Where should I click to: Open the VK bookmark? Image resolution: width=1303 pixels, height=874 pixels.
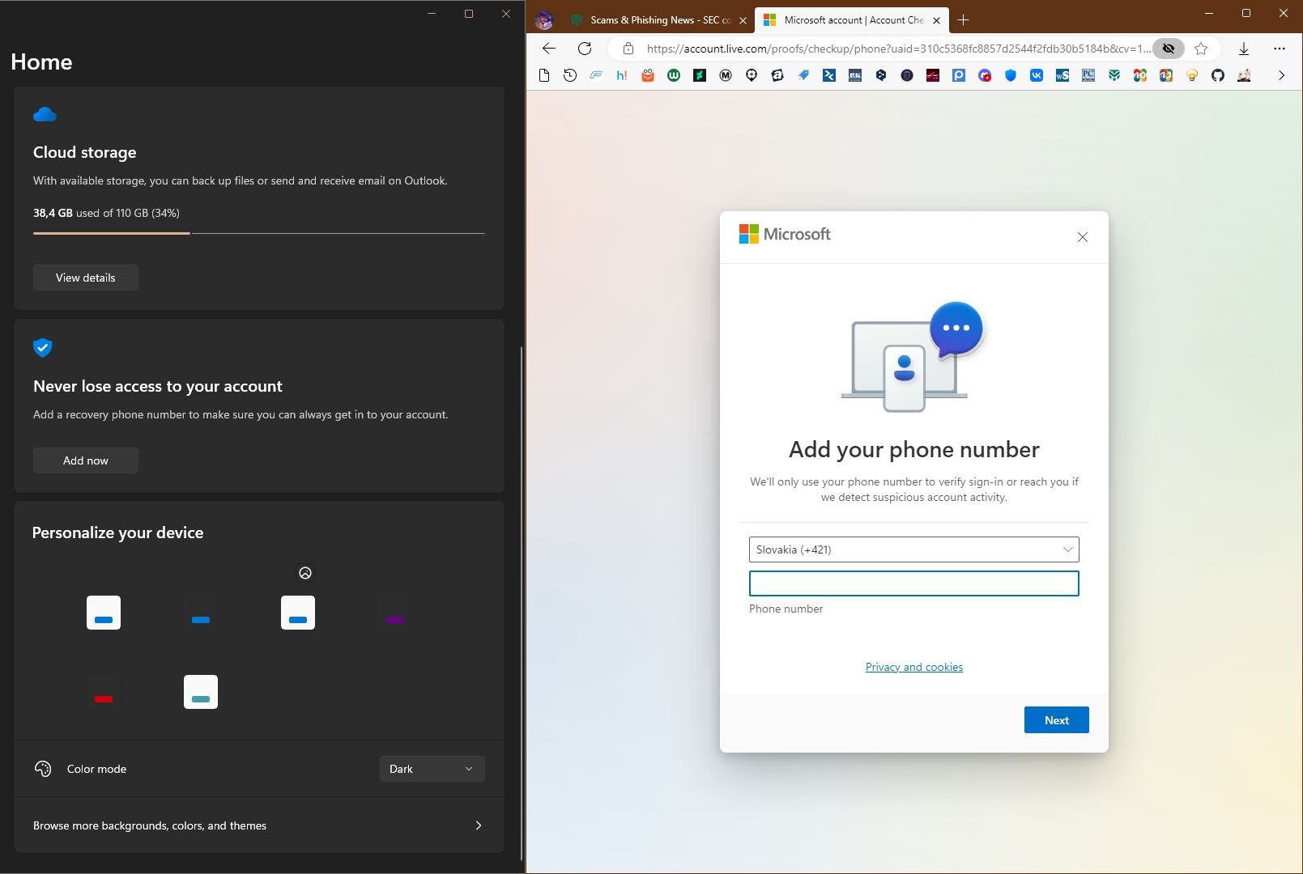[1037, 75]
